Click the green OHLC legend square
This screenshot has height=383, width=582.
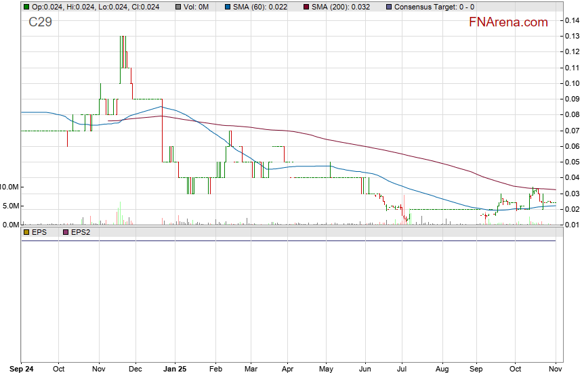pos(26,7)
